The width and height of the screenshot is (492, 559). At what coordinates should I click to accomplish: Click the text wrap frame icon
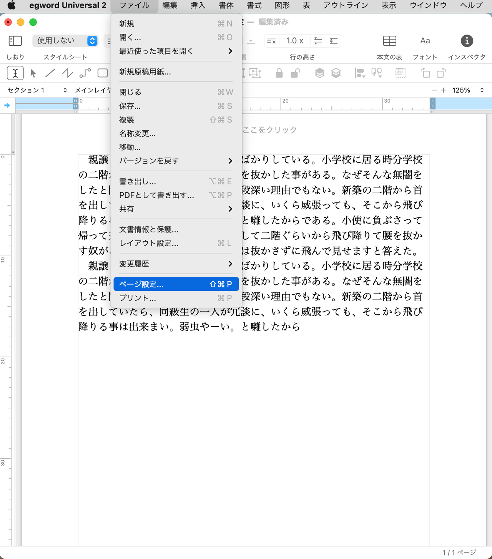pos(401,73)
